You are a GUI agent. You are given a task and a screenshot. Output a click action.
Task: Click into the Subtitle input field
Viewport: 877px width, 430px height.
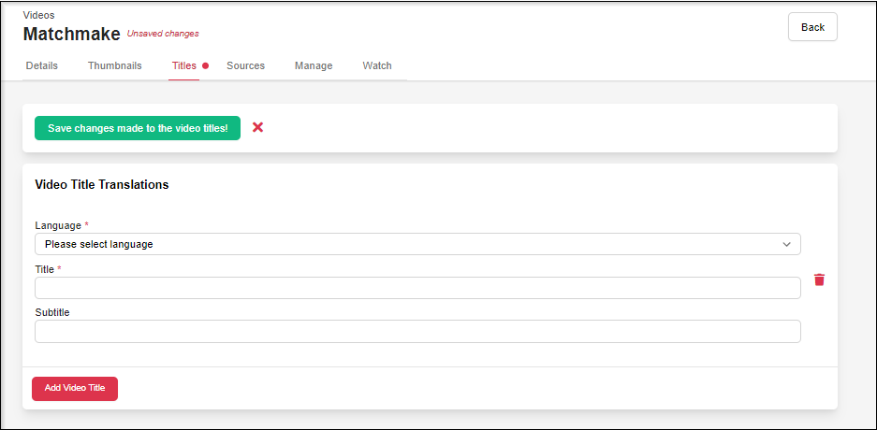pyautogui.click(x=417, y=332)
